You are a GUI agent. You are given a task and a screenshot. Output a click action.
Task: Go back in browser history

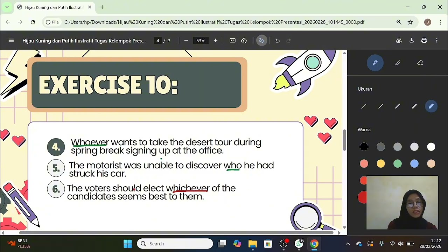click(8, 22)
